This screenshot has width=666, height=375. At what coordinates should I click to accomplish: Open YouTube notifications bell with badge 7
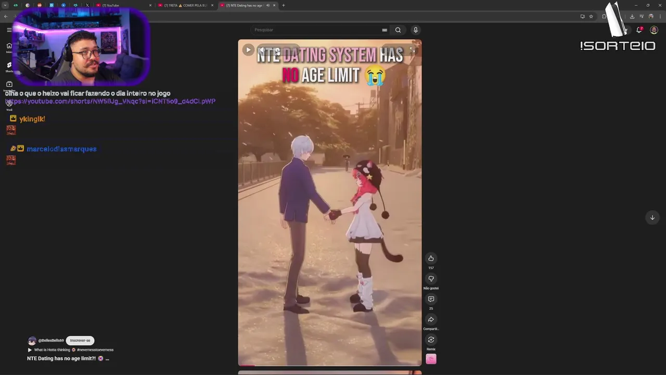pos(639,30)
